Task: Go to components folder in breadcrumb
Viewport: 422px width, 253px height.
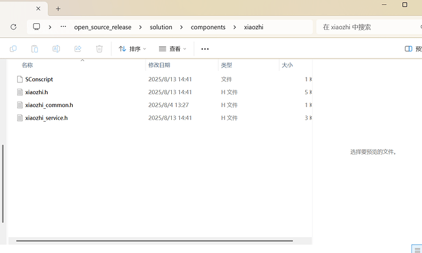Action: point(208,28)
